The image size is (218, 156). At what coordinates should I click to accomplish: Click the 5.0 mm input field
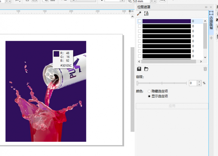(141, 1)
